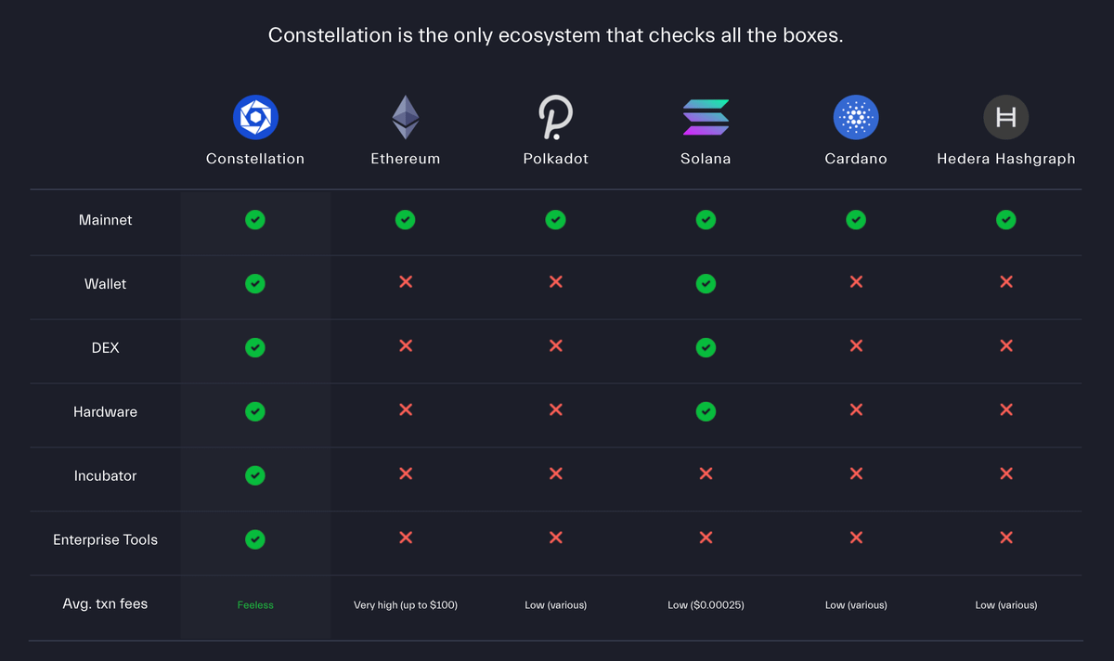Screen dimensions: 1114x661
Task: Select the Incubator row label
Action: point(105,475)
